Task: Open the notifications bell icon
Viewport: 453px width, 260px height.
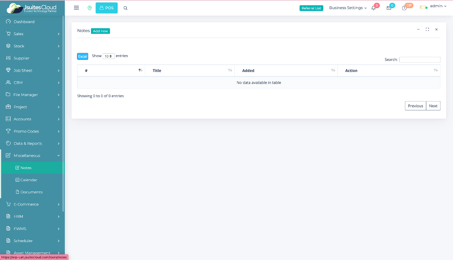Action: tap(373, 8)
